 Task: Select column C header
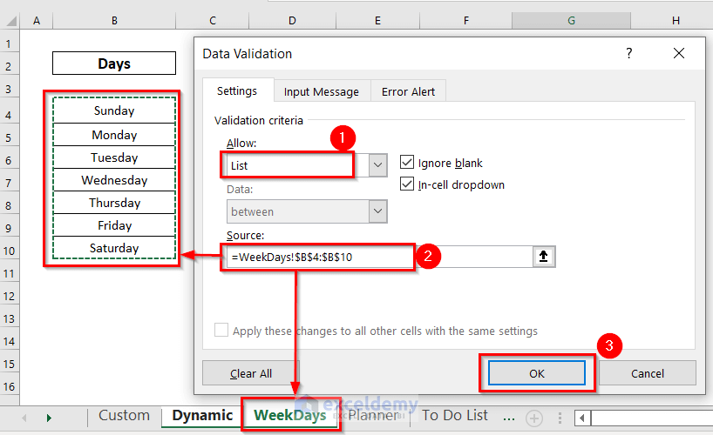(213, 21)
